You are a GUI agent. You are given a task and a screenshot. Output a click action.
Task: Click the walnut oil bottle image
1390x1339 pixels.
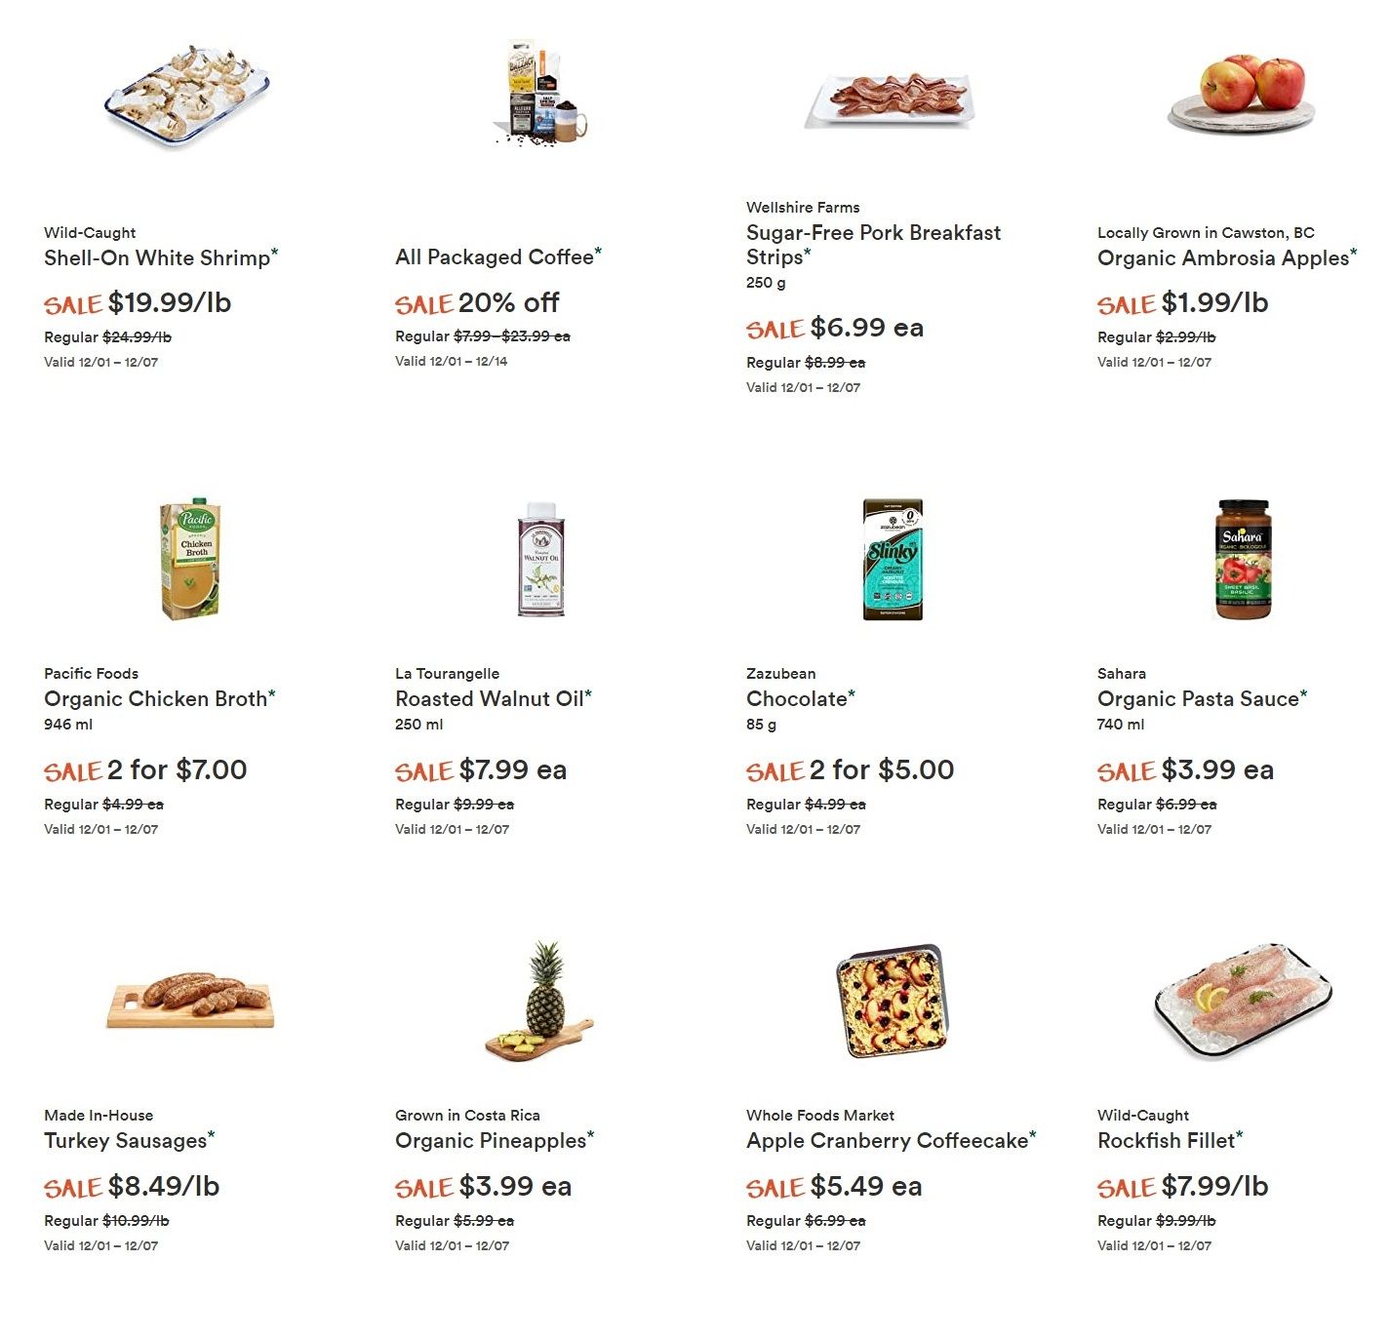pyautogui.click(x=540, y=560)
